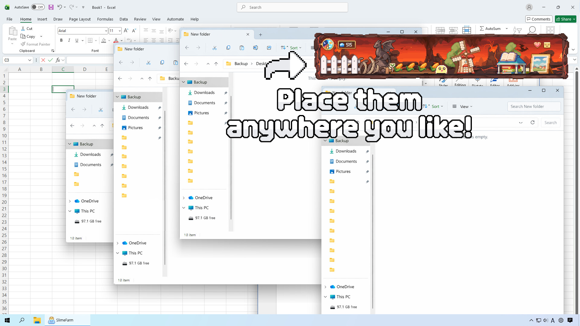Undo the last action in Excel
The image size is (580, 326).
60,7
